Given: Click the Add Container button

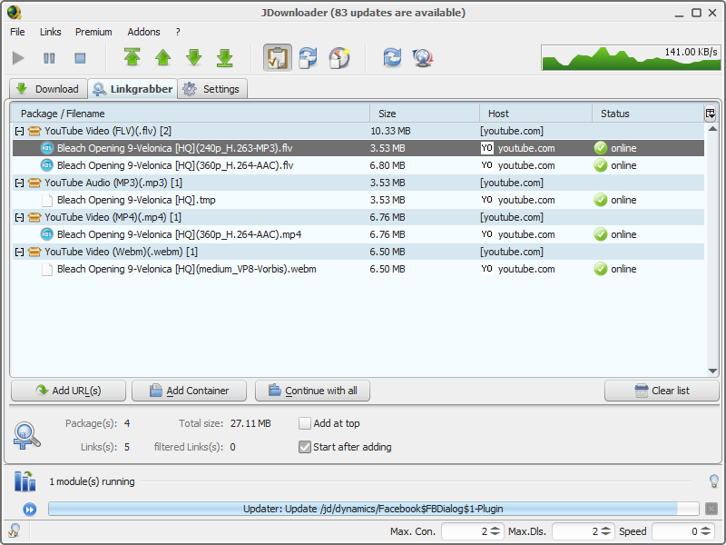Looking at the screenshot, I should pos(189,391).
